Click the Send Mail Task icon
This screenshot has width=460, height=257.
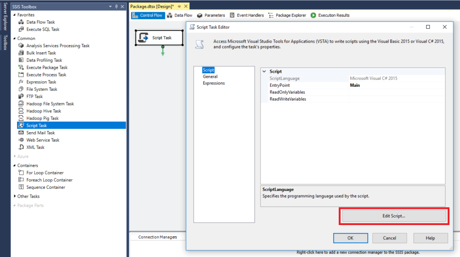pyautogui.click(x=21, y=133)
